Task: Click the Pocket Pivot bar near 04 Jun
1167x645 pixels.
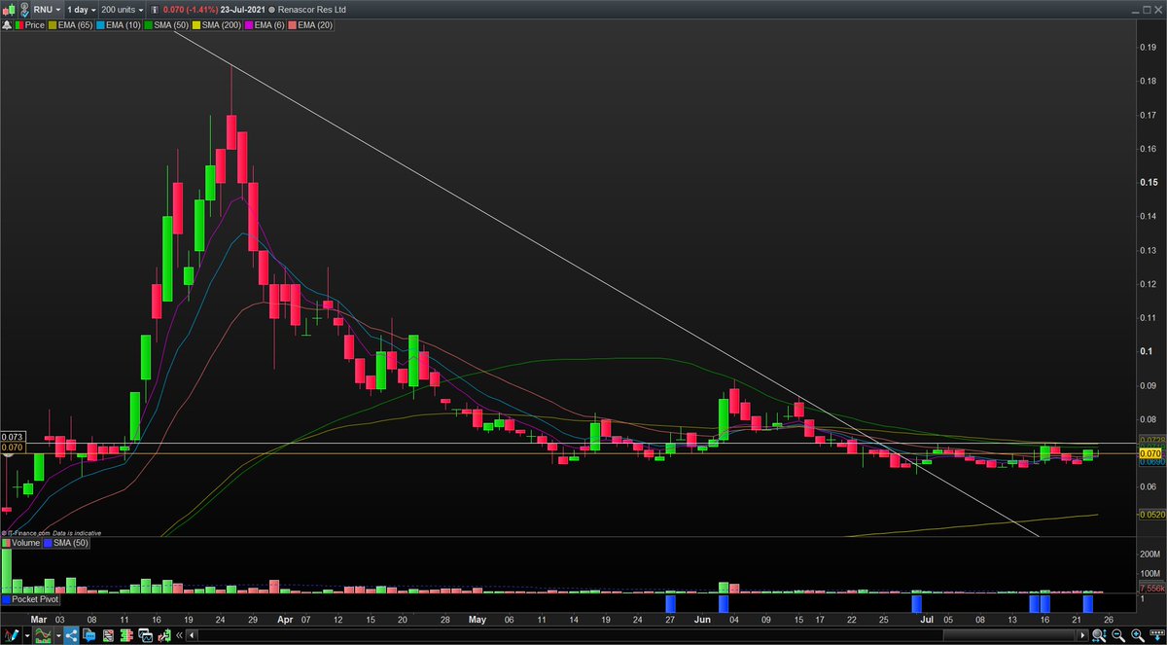Action: tap(723, 603)
